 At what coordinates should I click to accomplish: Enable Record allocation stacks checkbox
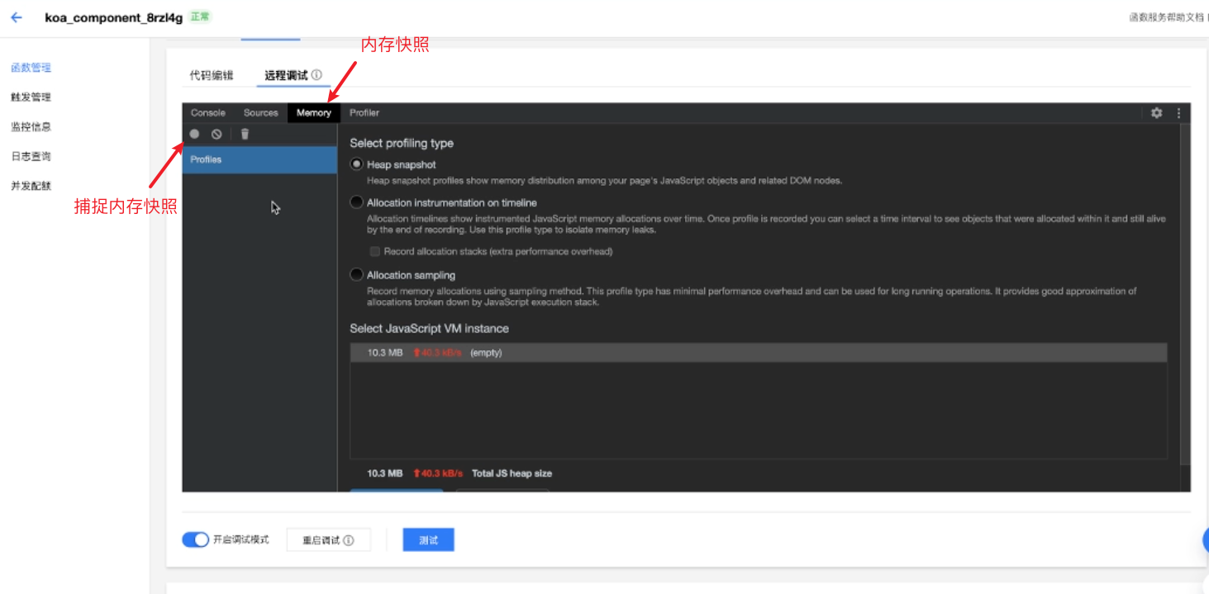375,251
